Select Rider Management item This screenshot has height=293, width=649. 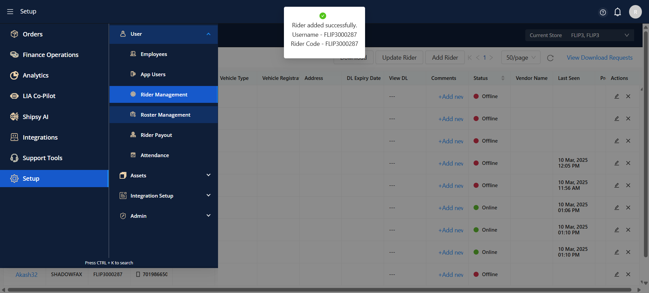[163, 94]
